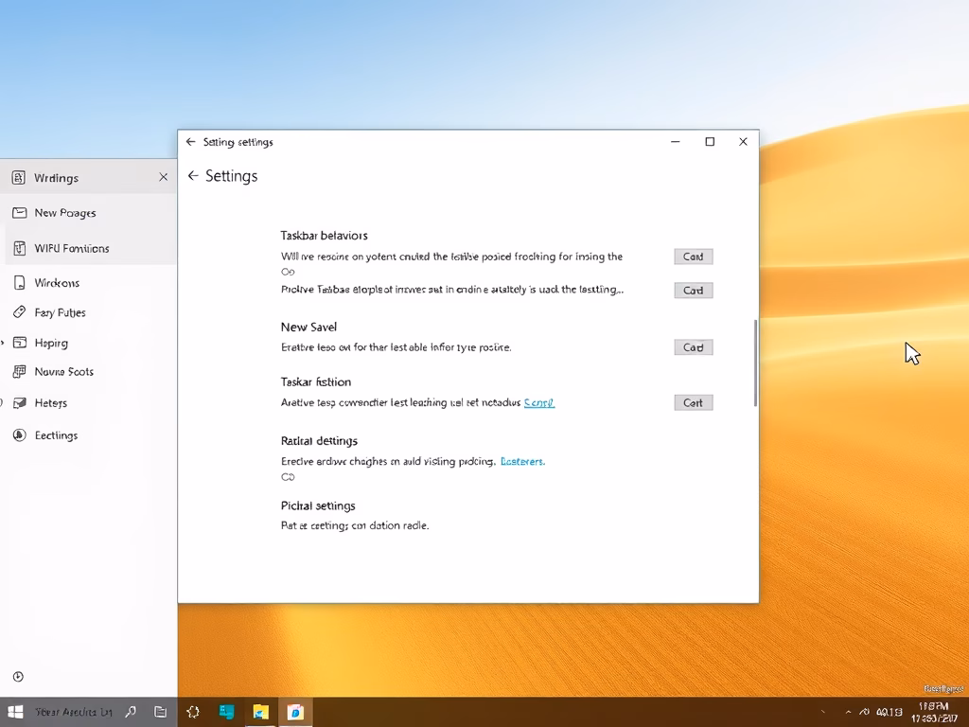Click the Navna Scots sidebar icon

[18, 372]
